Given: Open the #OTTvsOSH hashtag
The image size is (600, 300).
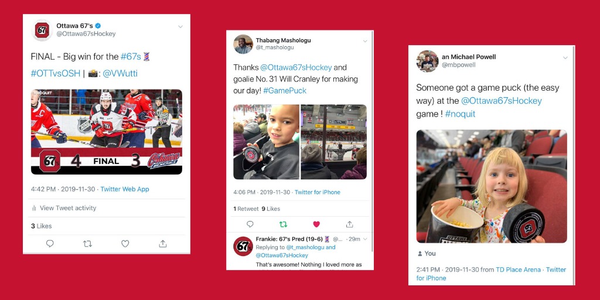Looking at the screenshot, I should click(x=56, y=73).
